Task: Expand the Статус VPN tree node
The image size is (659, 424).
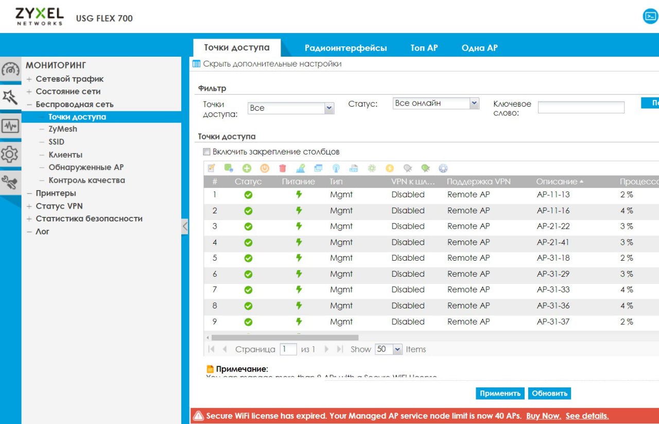Action: click(x=29, y=206)
